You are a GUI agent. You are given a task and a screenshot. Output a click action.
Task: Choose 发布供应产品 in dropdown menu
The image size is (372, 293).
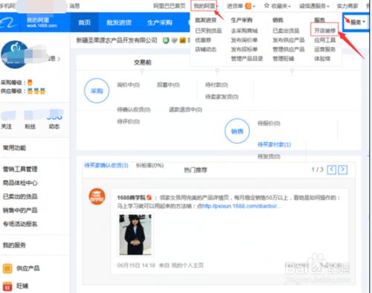289,40
